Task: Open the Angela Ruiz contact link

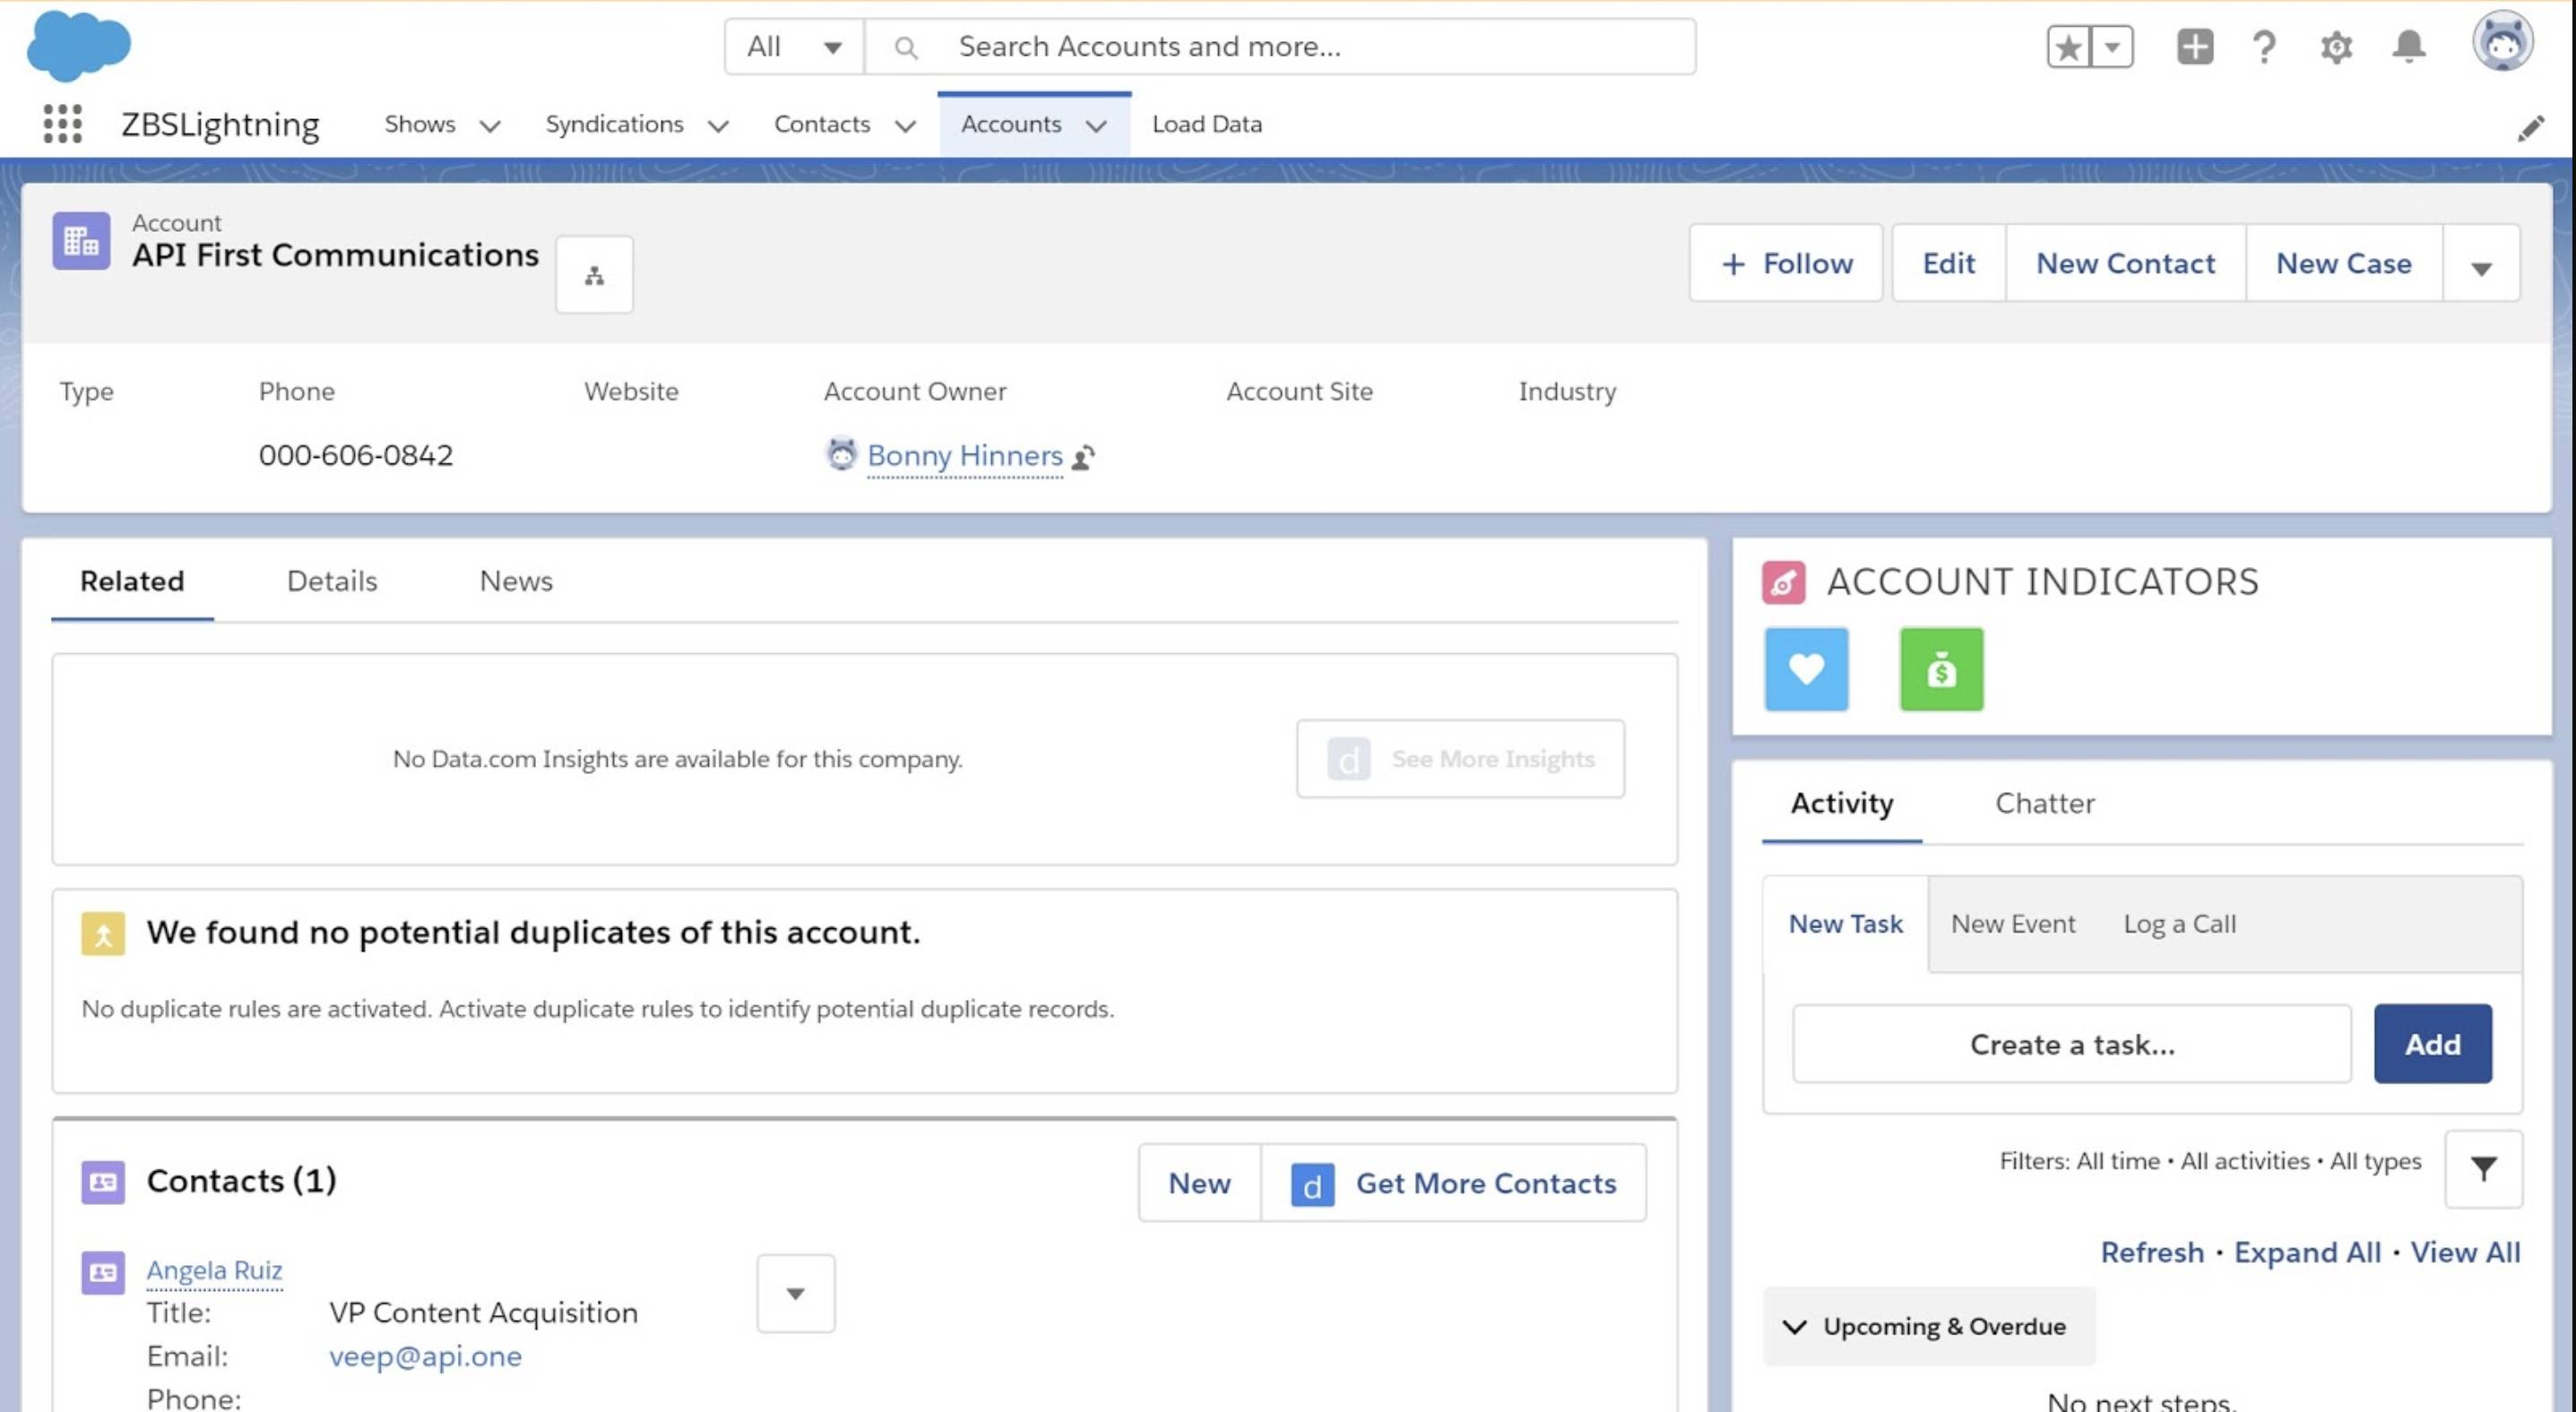Action: [x=212, y=1268]
